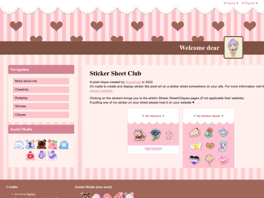This screenshot has height=198, width=264.
Task: Visit the clique's website link
Action: pos(101,91)
